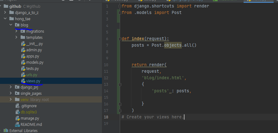Expand the single_pages package chevron
278x133 pixels.
tap(11, 93)
